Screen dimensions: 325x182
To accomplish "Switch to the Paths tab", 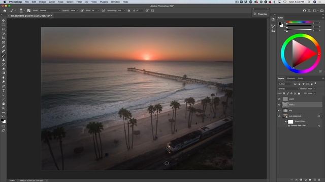I will click(301, 78).
